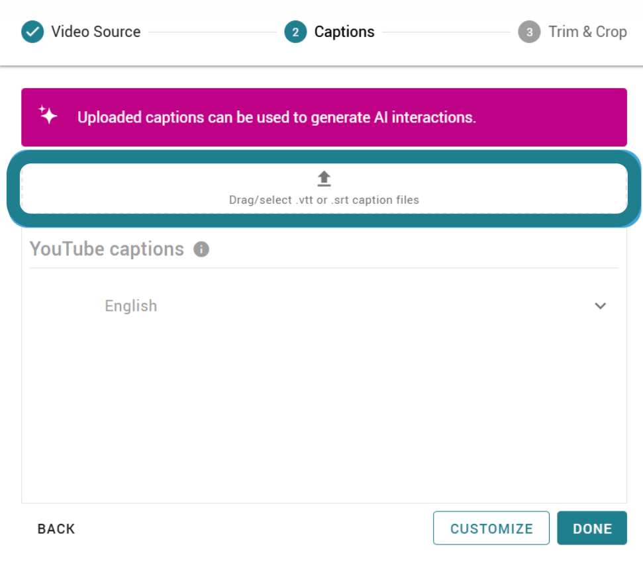Click the step 2 Captions circle icon

tap(295, 32)
